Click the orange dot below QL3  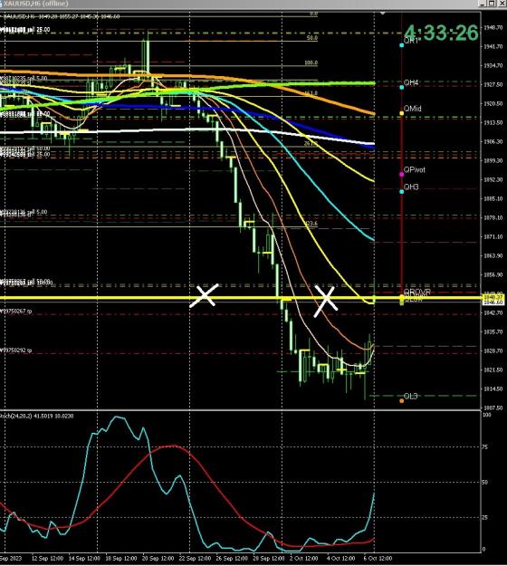point(402,400)
